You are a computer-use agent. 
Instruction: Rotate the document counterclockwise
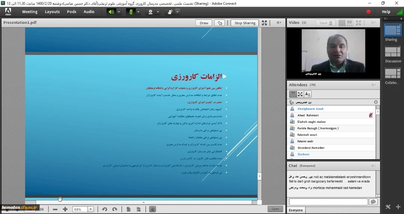click(105, 210)
